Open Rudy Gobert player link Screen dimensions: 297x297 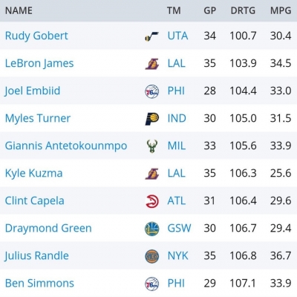click(x=36, y=36)
